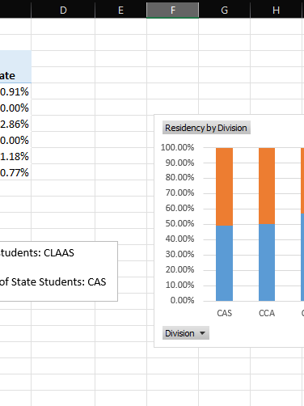Select column F header
Screen dimensions: 304x406
(172, 10)
